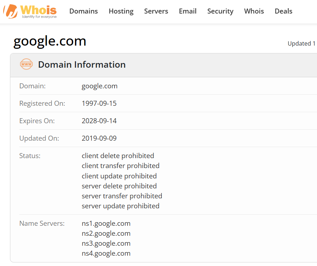Viewport: 317px width, 266px height.
Task: Open the Servers menu
Action: pyautogui.click(x=156, y=11)
